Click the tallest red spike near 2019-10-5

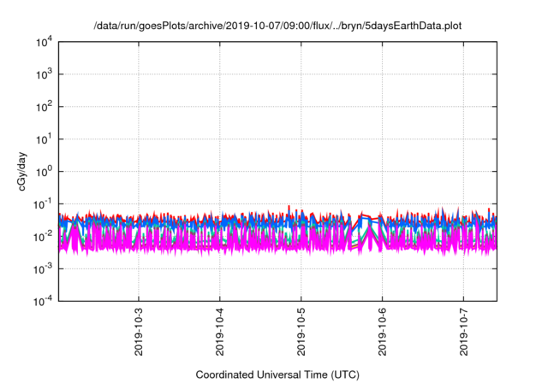pos(289,208)
